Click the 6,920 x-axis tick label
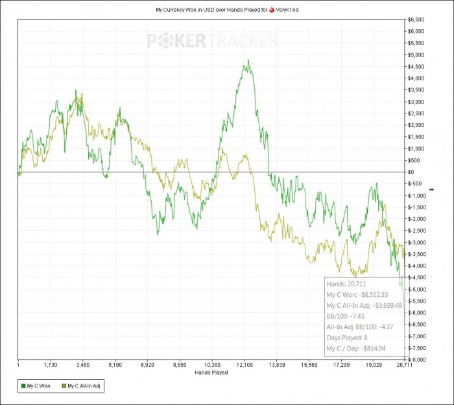Viewport: 454px width, 405px height. [147, 365]
